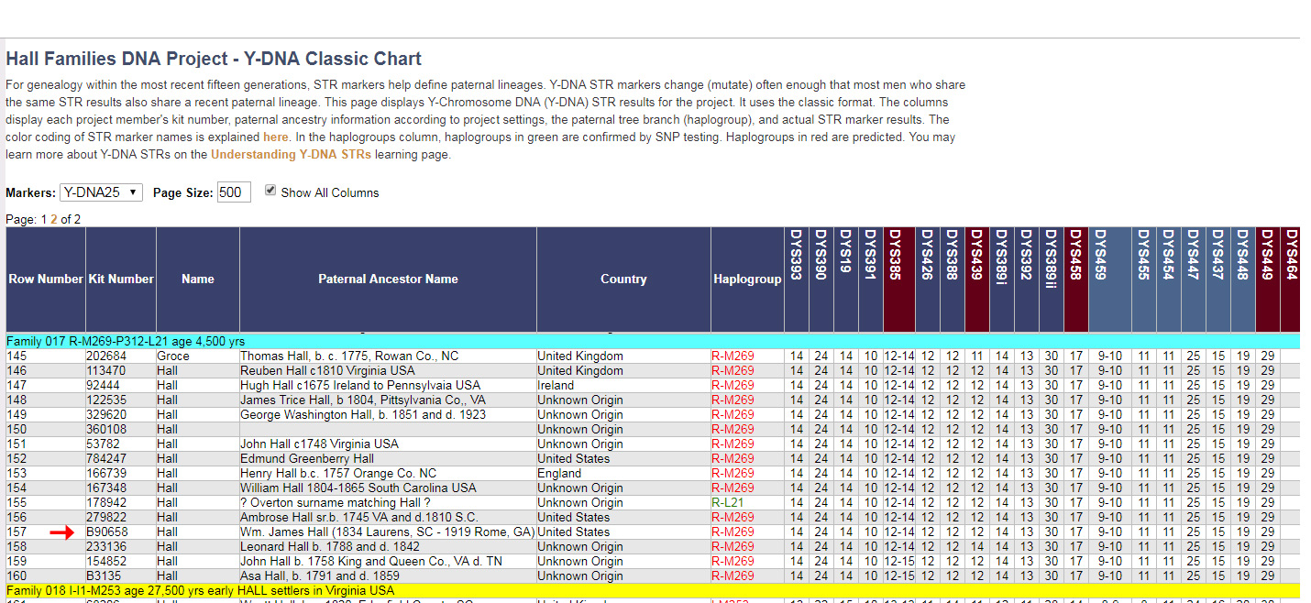Click Wm. James Hall Laurens SC cell
The image size is (1311, 603).
[388, 532]
